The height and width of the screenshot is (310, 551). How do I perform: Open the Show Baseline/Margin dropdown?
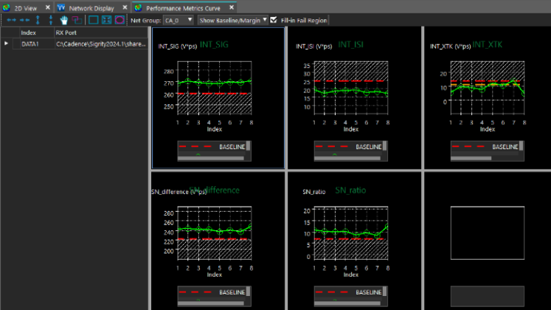click(232, 20)
